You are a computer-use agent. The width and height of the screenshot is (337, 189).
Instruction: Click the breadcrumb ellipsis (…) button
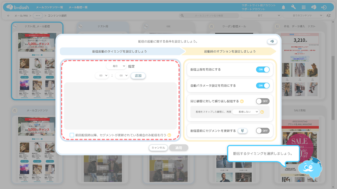pos(38,16)
